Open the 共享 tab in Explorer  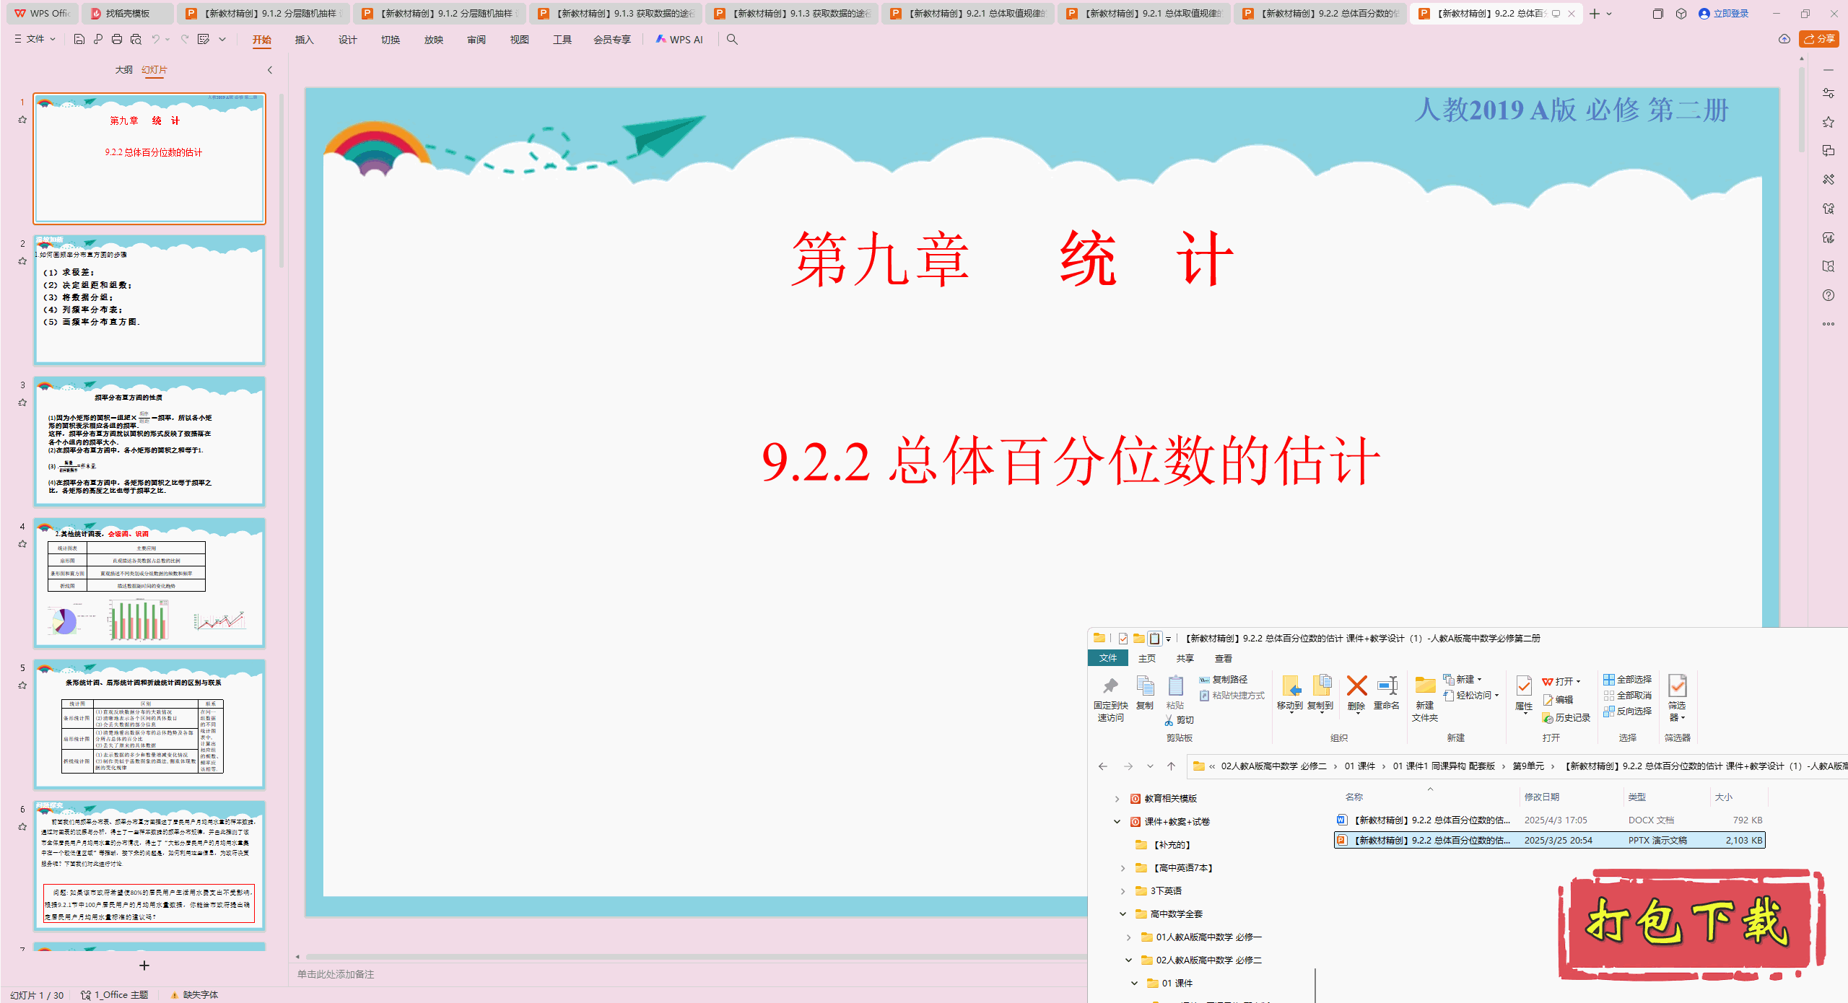pos(1185,659)
